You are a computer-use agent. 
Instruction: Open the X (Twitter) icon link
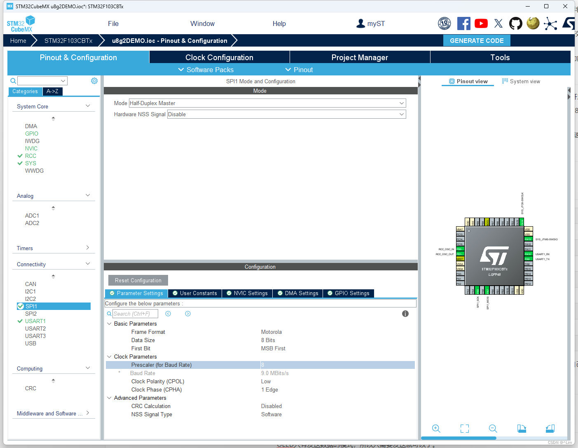[x=498, y=23]
